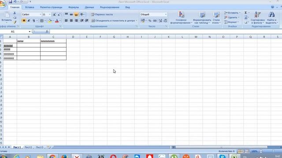Viewport: 282px width, 158px height.
Task: Toggle Align Text Right
Action: [x=76, y=21]
